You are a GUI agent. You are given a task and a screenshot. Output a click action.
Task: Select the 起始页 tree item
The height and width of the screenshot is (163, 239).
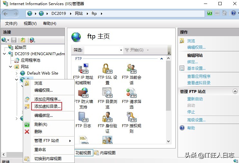tap(20, 47)
